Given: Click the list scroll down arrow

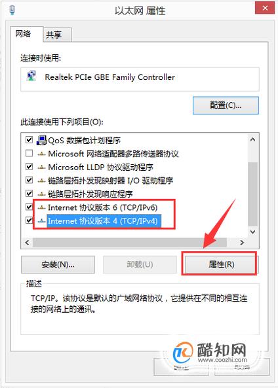Looking at the screenshot, I should pos(252,232).
